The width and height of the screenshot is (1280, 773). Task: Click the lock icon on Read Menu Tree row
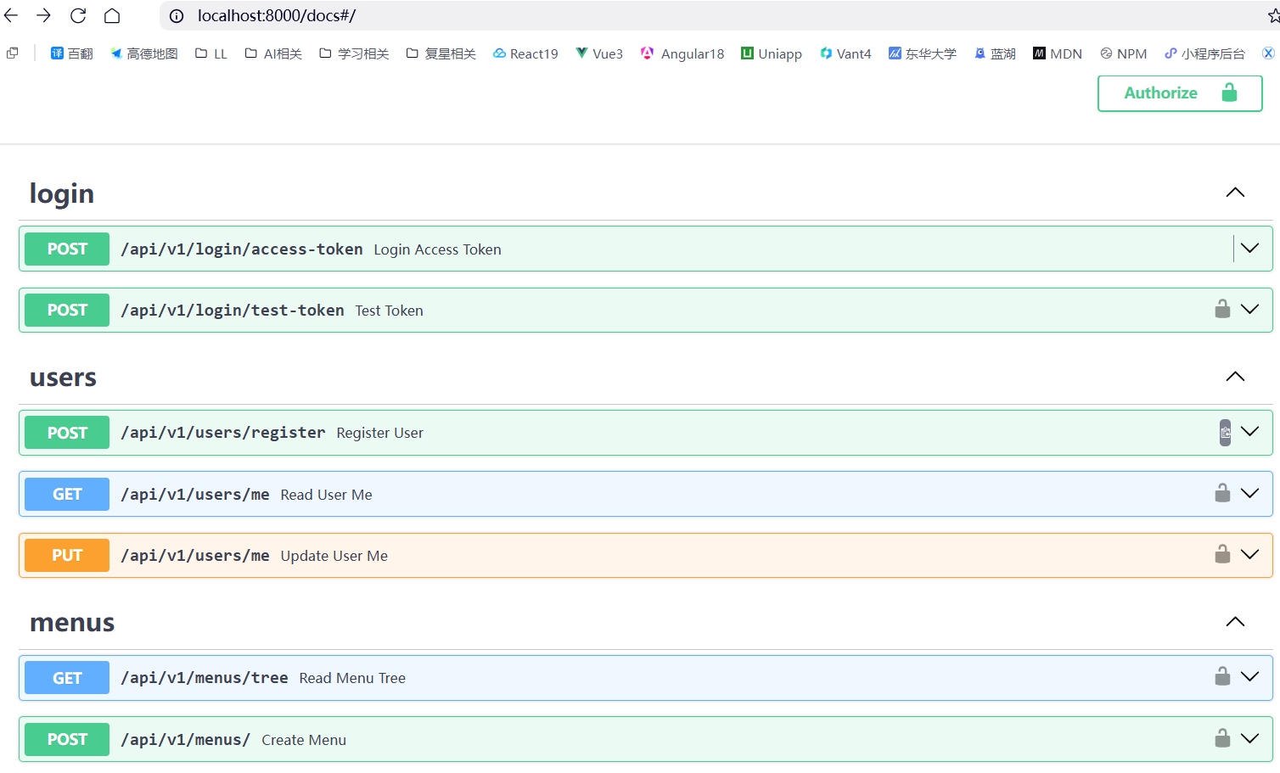click(1222, 676)
